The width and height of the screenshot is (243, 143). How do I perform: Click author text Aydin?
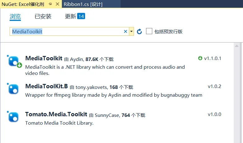pos(77,59)
